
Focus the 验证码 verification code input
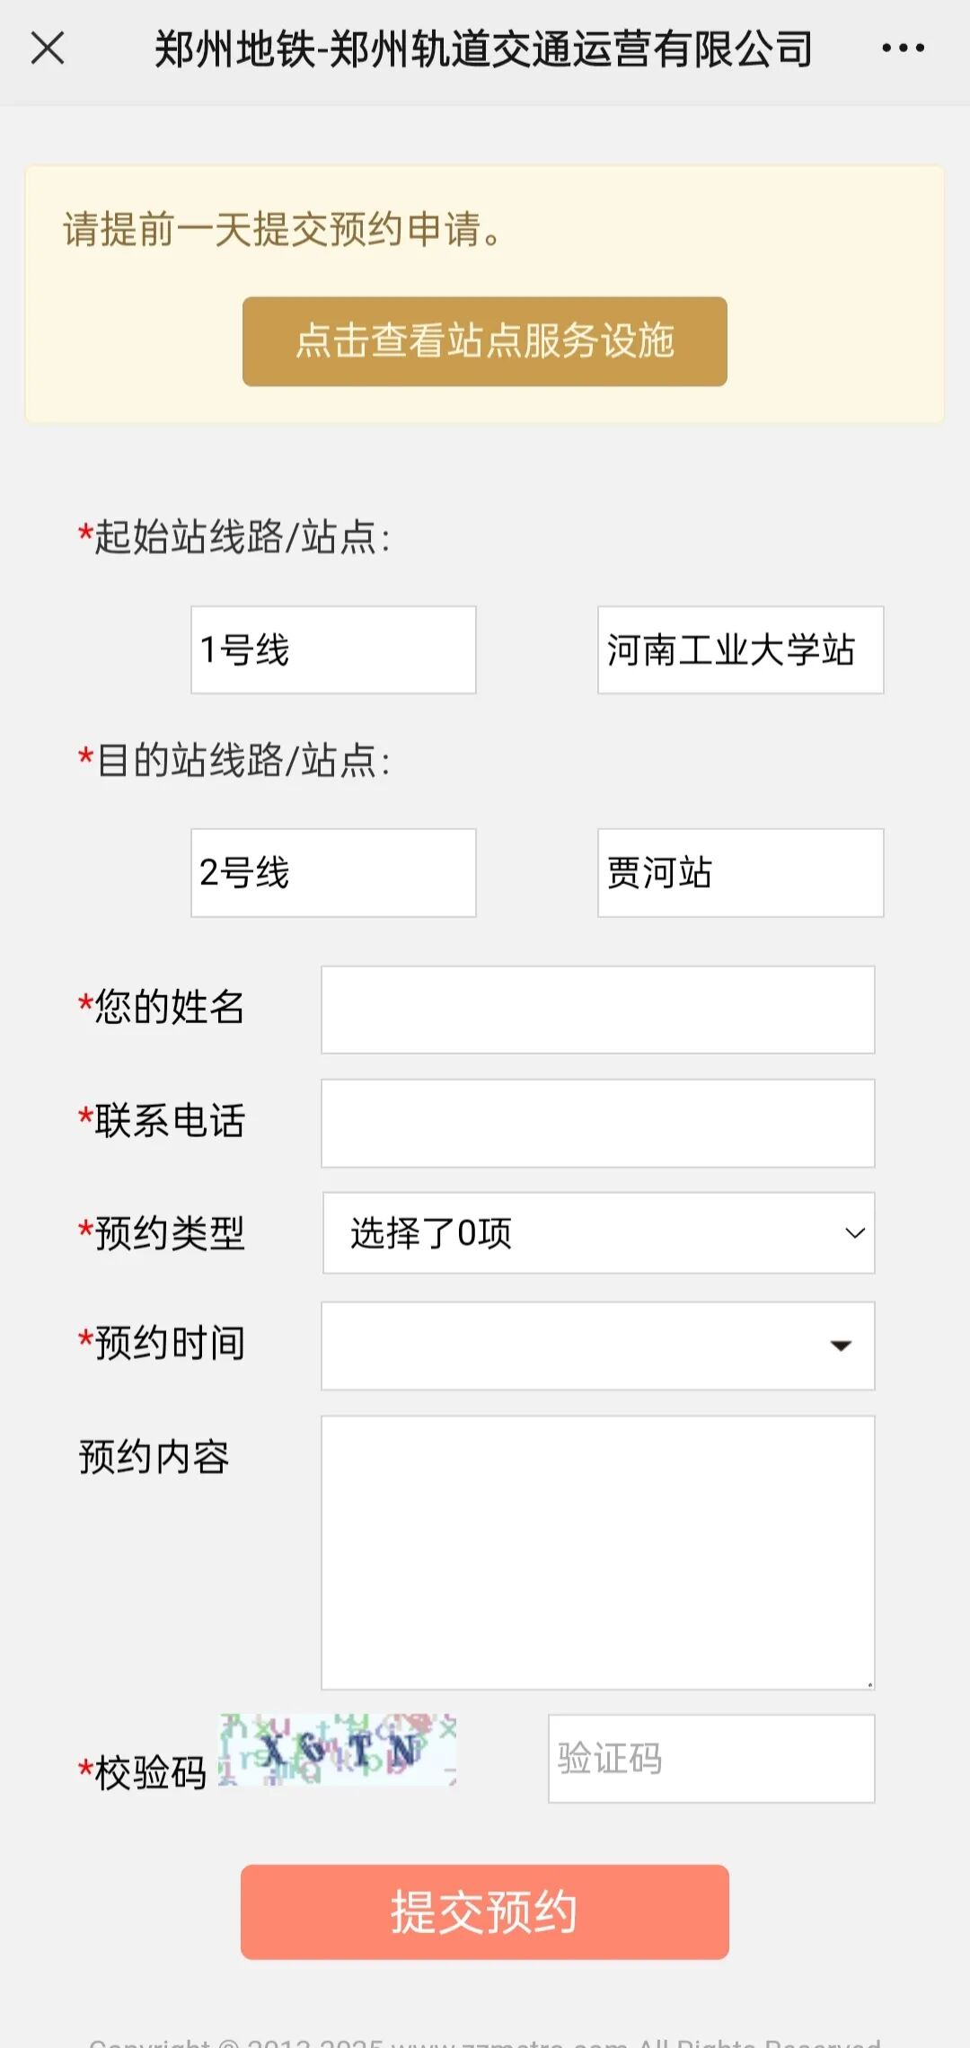pyautogui.click(x=711, y=1759)
